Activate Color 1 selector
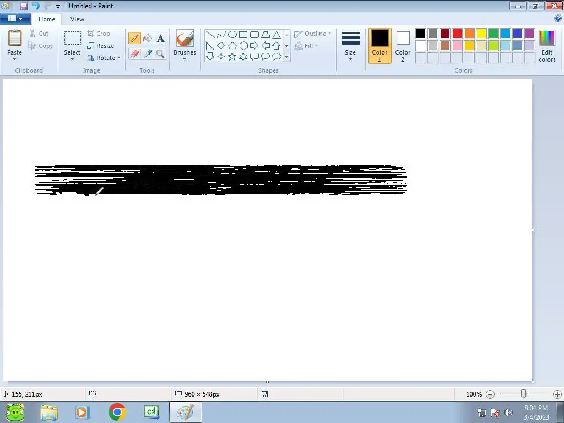The width and height of the screenshot is (564, 423). [x=380, y=46]
